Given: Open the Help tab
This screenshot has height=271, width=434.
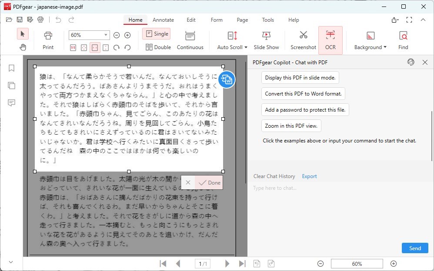Looking at the screenshot, I should click(x=294, y=20).
